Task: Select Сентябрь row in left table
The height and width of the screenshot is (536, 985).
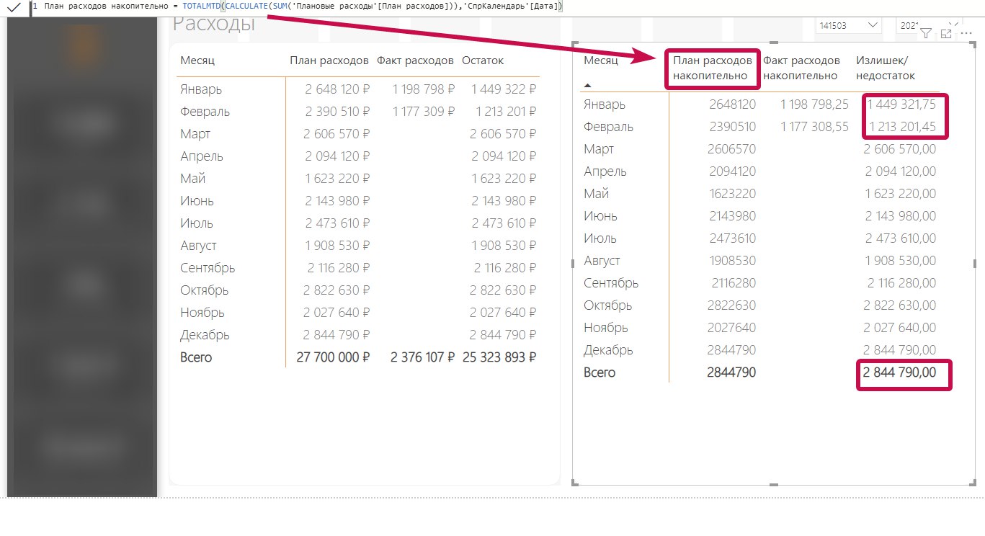Action: (358, 268)
